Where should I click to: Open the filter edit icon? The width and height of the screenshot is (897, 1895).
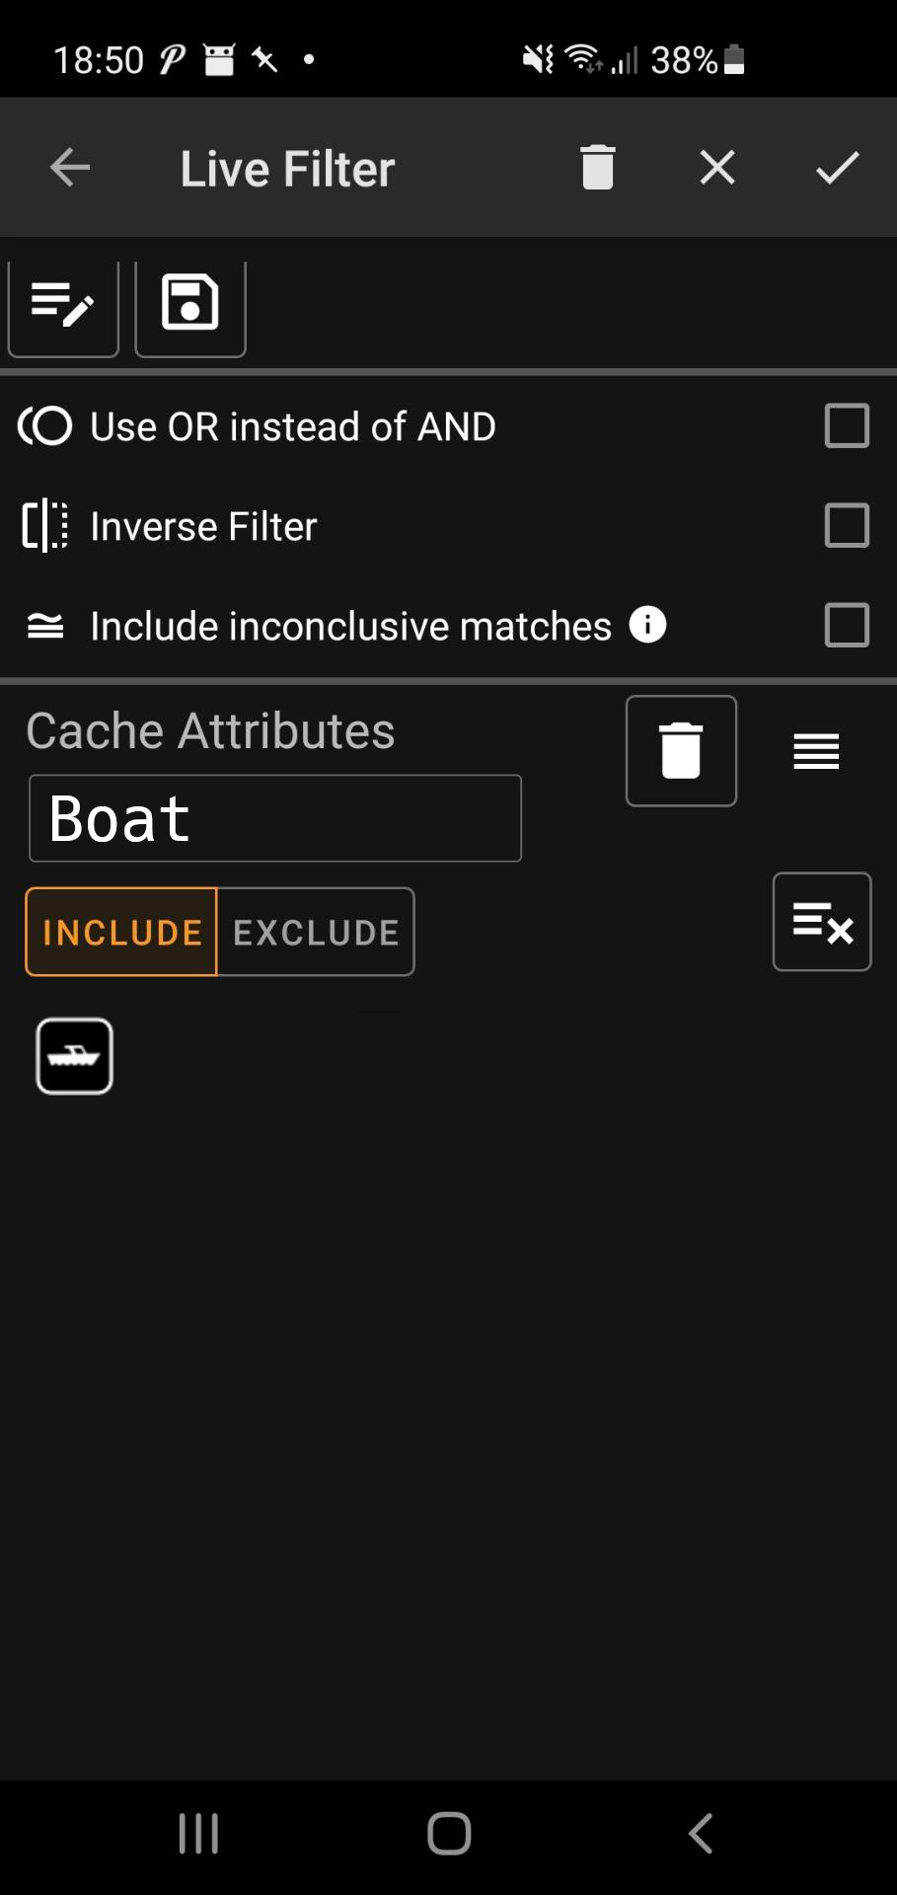pyautogui.click(x=63, y=306)
